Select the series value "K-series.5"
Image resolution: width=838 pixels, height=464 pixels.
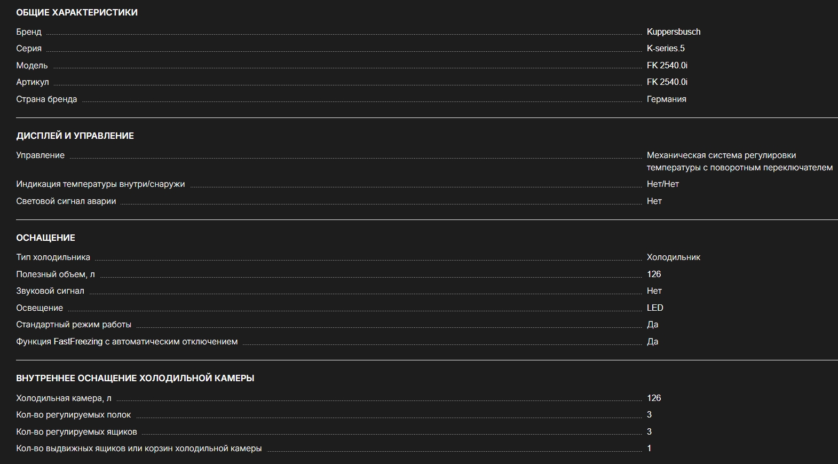pos(665,48)
